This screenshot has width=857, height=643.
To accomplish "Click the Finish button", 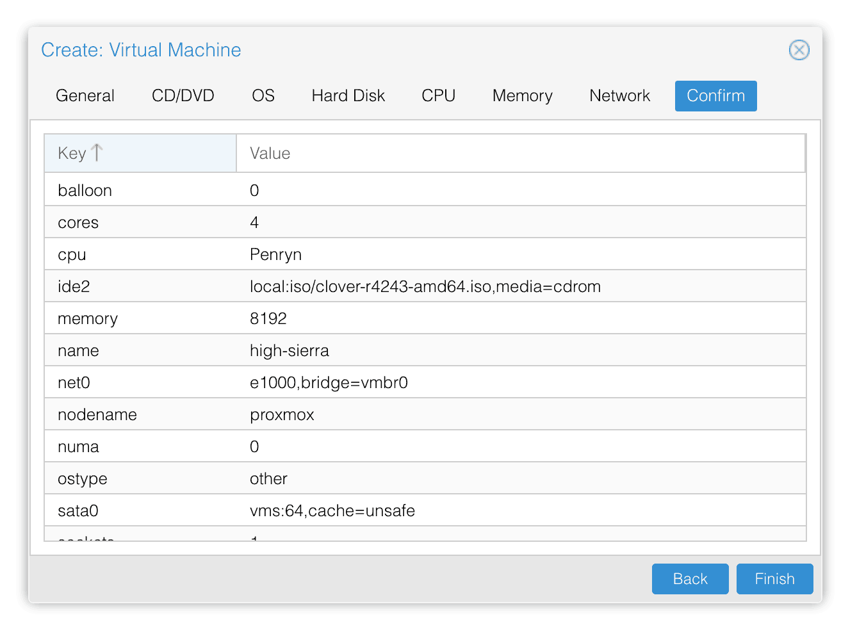I will [775, 579].
